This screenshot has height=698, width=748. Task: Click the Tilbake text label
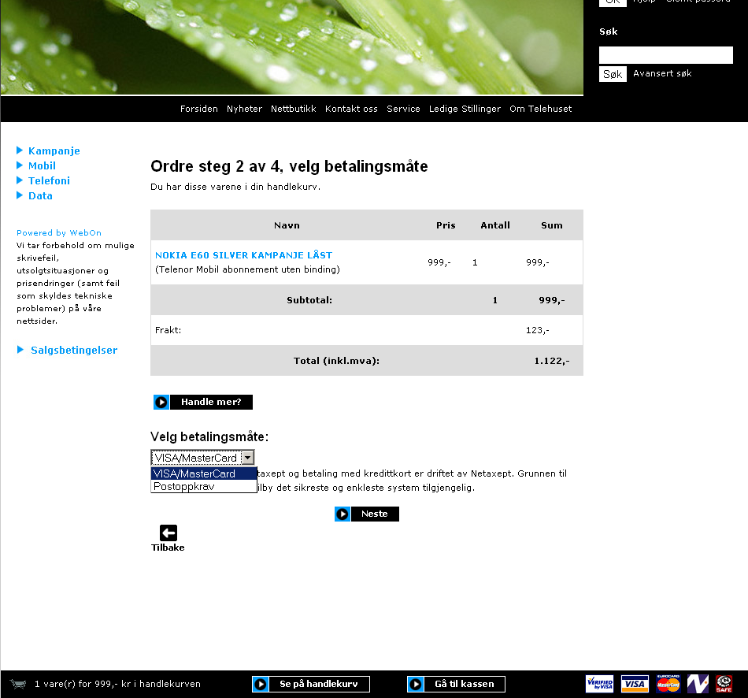[x=168, y=548]
